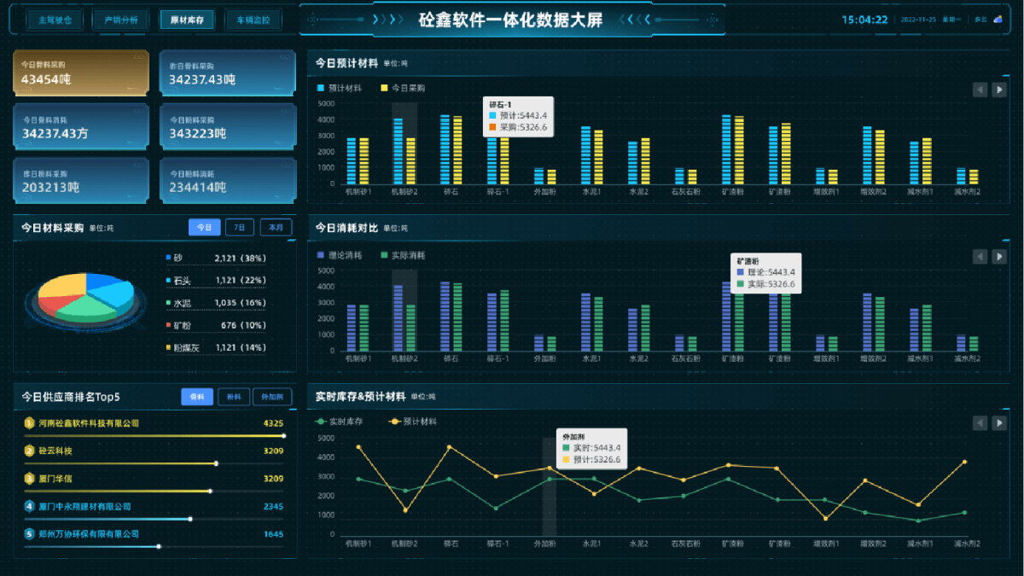This screenshot has height=576, width=1024.
Task: Click next arrow in 今日消耗对比 chart
Action: tap(999, 256)
